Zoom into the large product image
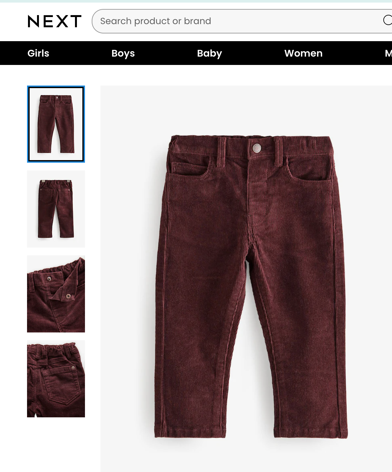The image size is (392, 472). (x=246, y=278)
